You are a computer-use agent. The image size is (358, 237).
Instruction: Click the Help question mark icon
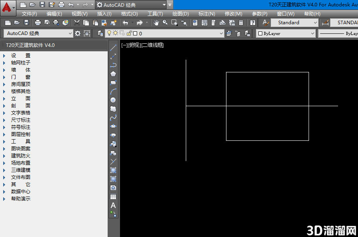point(252,23)
